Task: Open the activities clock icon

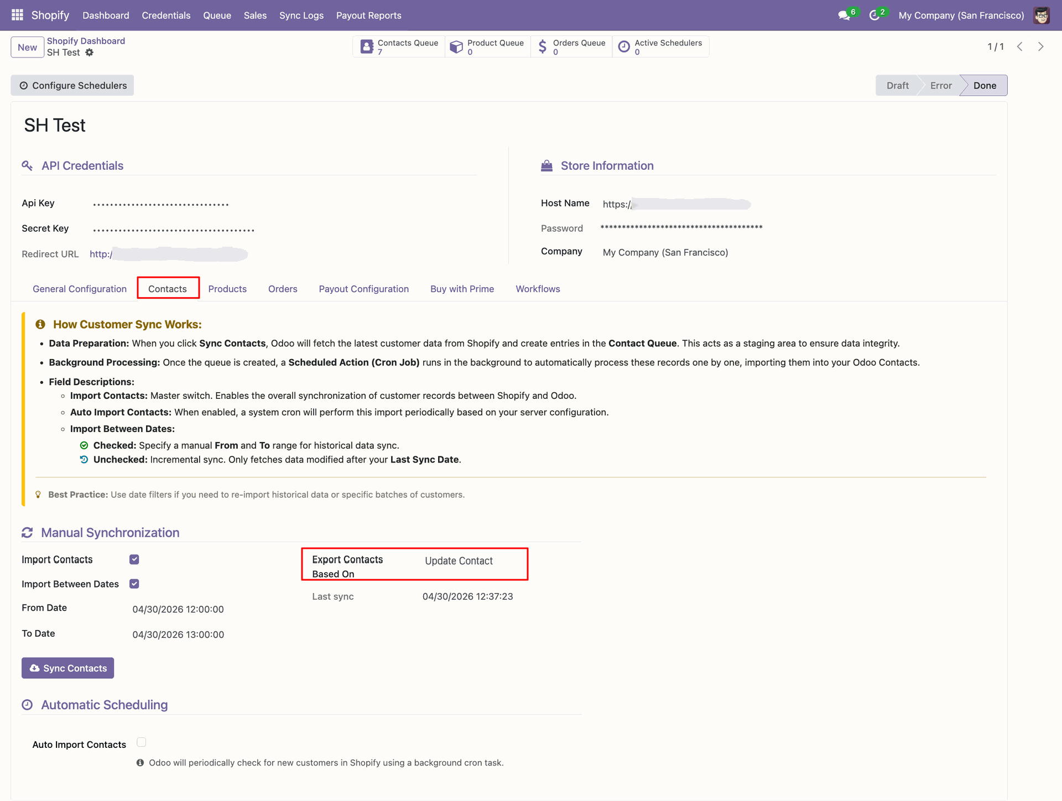Action: click(874, 15)
